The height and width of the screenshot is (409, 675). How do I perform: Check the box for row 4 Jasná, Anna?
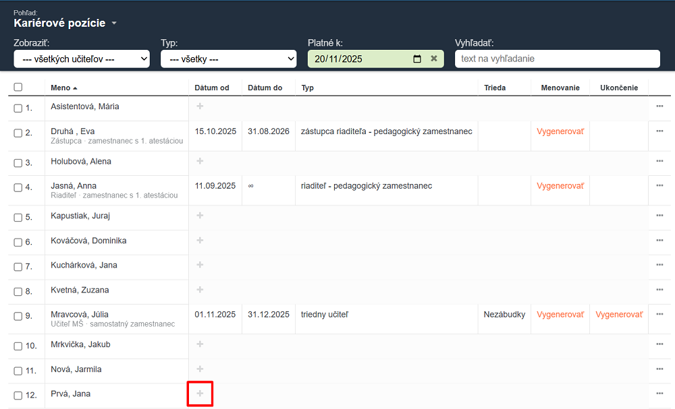coord(18,188)
